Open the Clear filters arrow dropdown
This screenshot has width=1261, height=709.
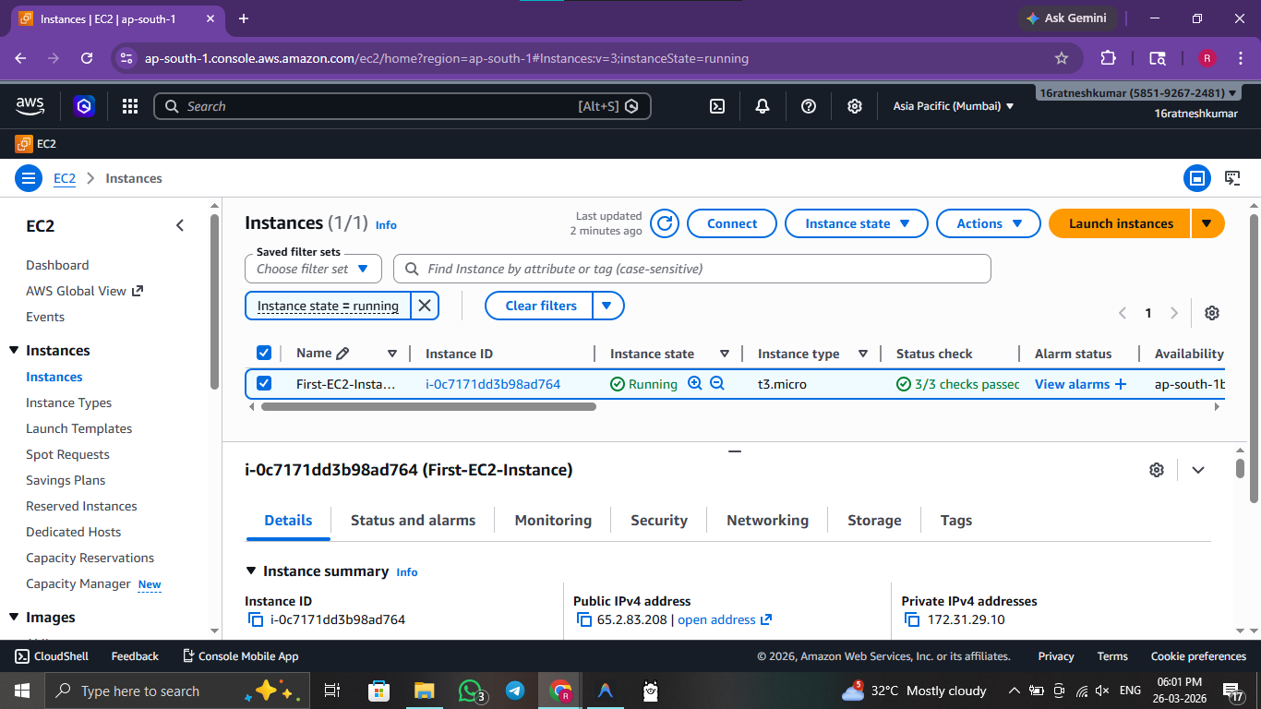click(606, 306)
